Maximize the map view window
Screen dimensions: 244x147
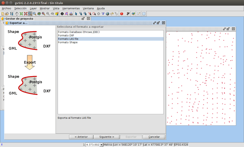pos(228,29)
